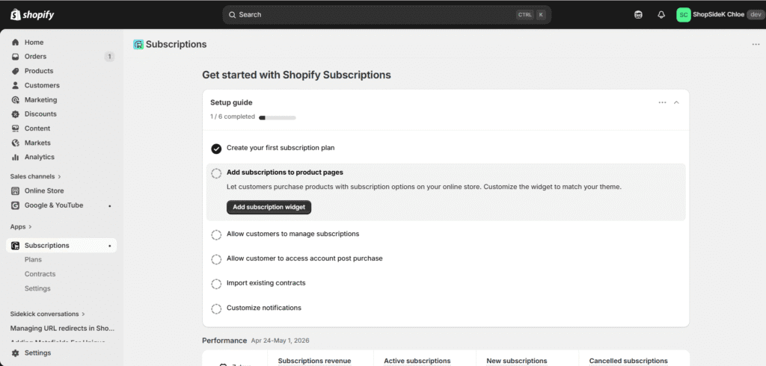Open the SC account avatar
Image resolution: width=766 pixels, height=366 pixels.
point(684,15)
